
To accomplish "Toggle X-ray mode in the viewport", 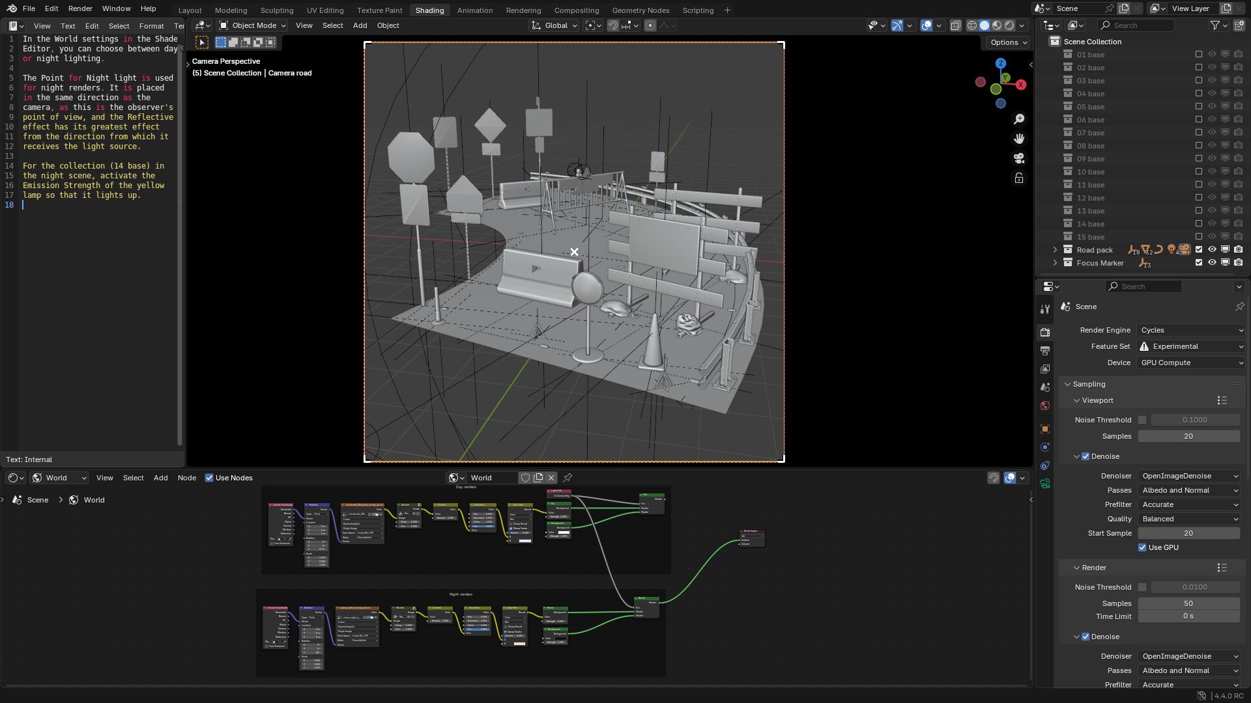I will click(x=955, y=25).
